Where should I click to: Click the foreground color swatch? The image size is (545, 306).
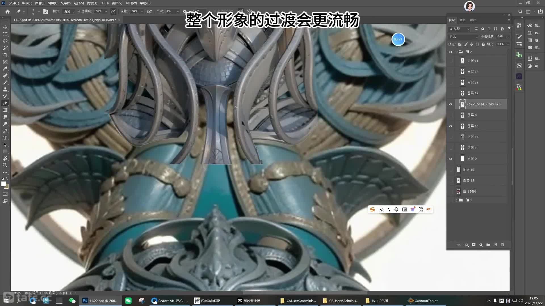[3, 184]
